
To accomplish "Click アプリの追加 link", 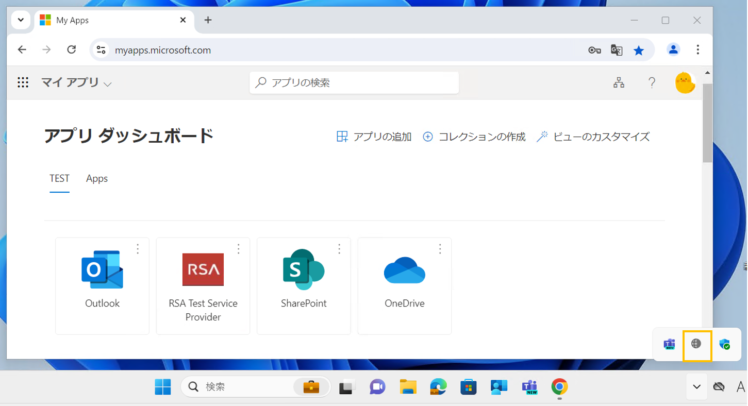I will pyautogui.click(x=374, y=137).
